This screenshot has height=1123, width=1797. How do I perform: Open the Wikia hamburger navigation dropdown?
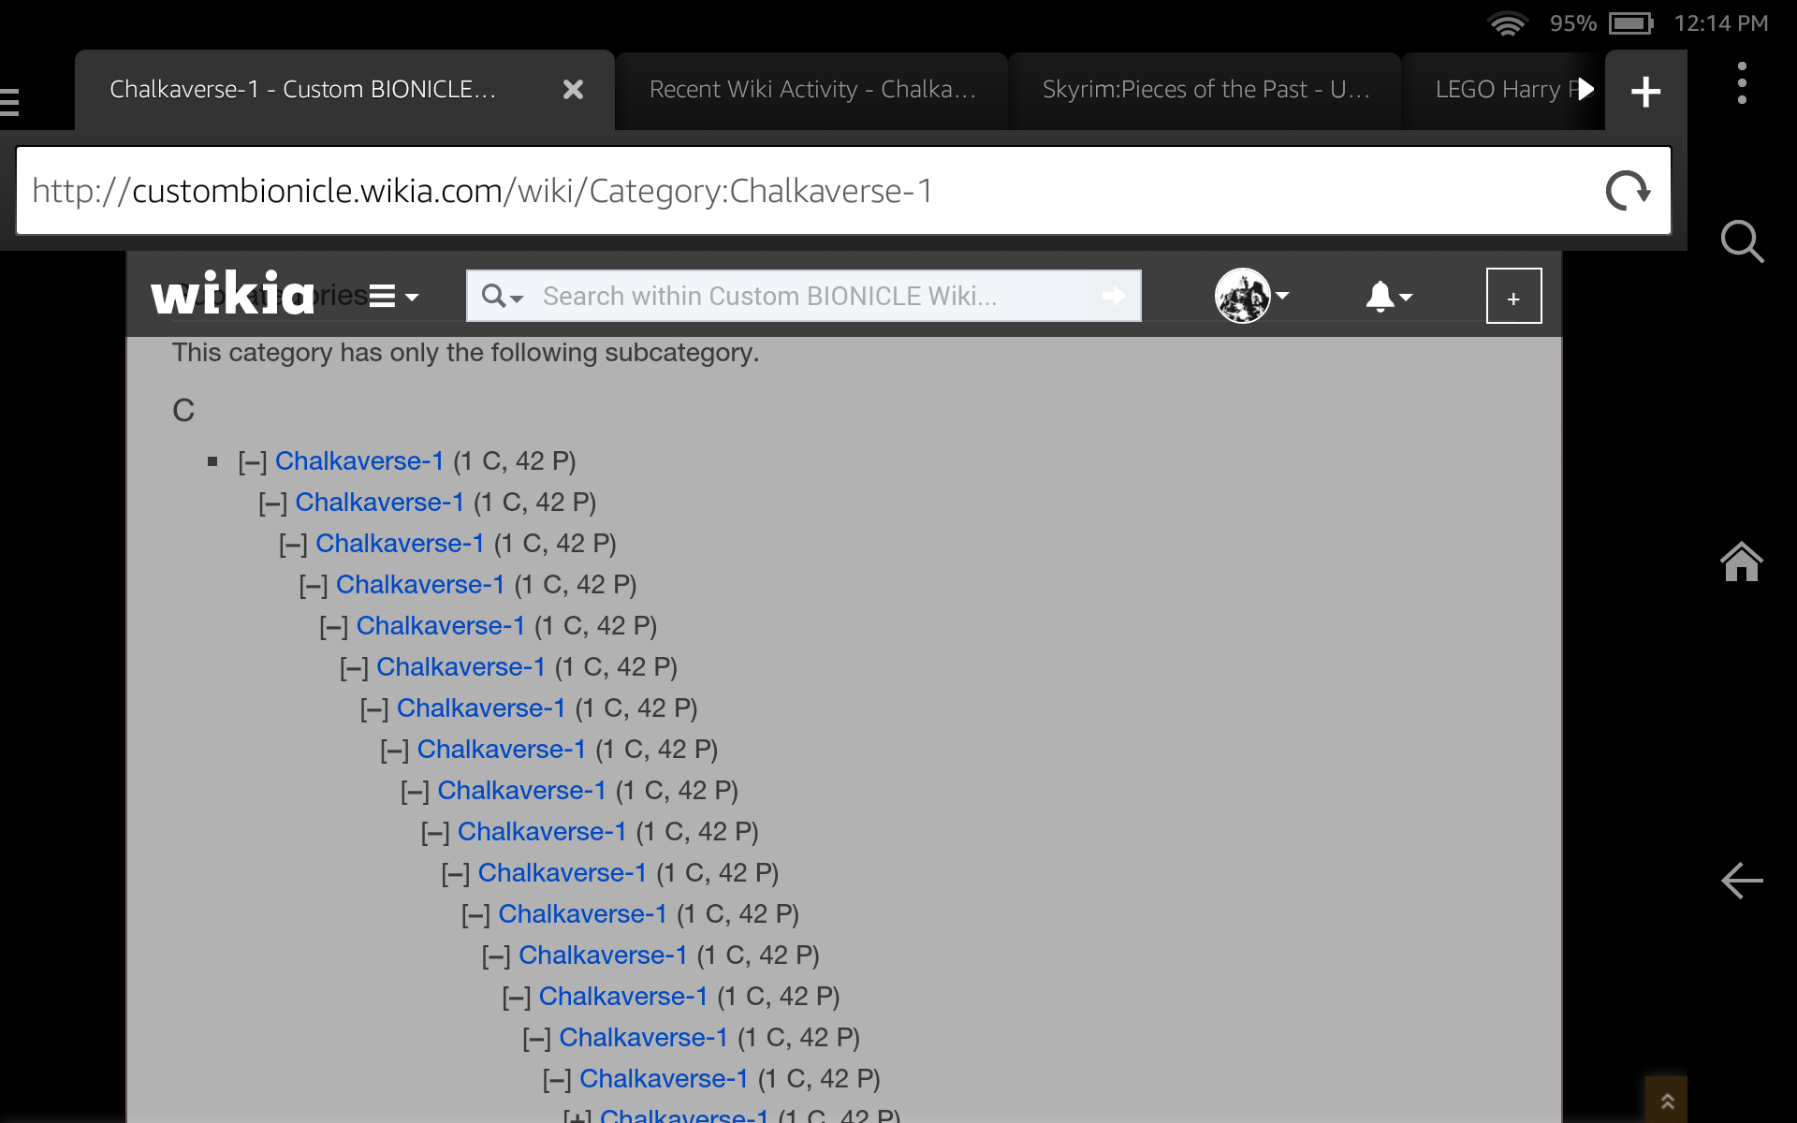coord(393,297)
